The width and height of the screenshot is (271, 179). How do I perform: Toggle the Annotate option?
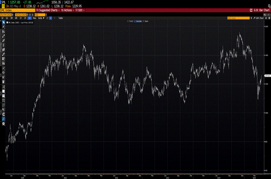coord(138,21)
